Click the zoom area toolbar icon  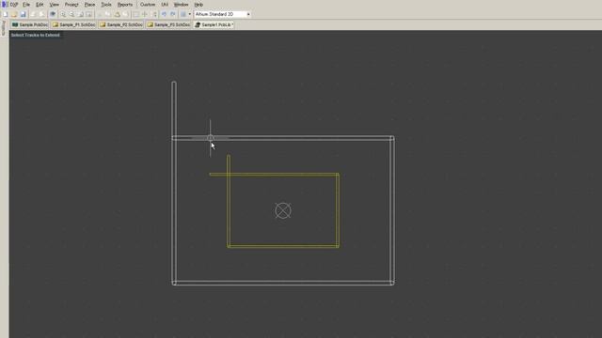(81, 14)
